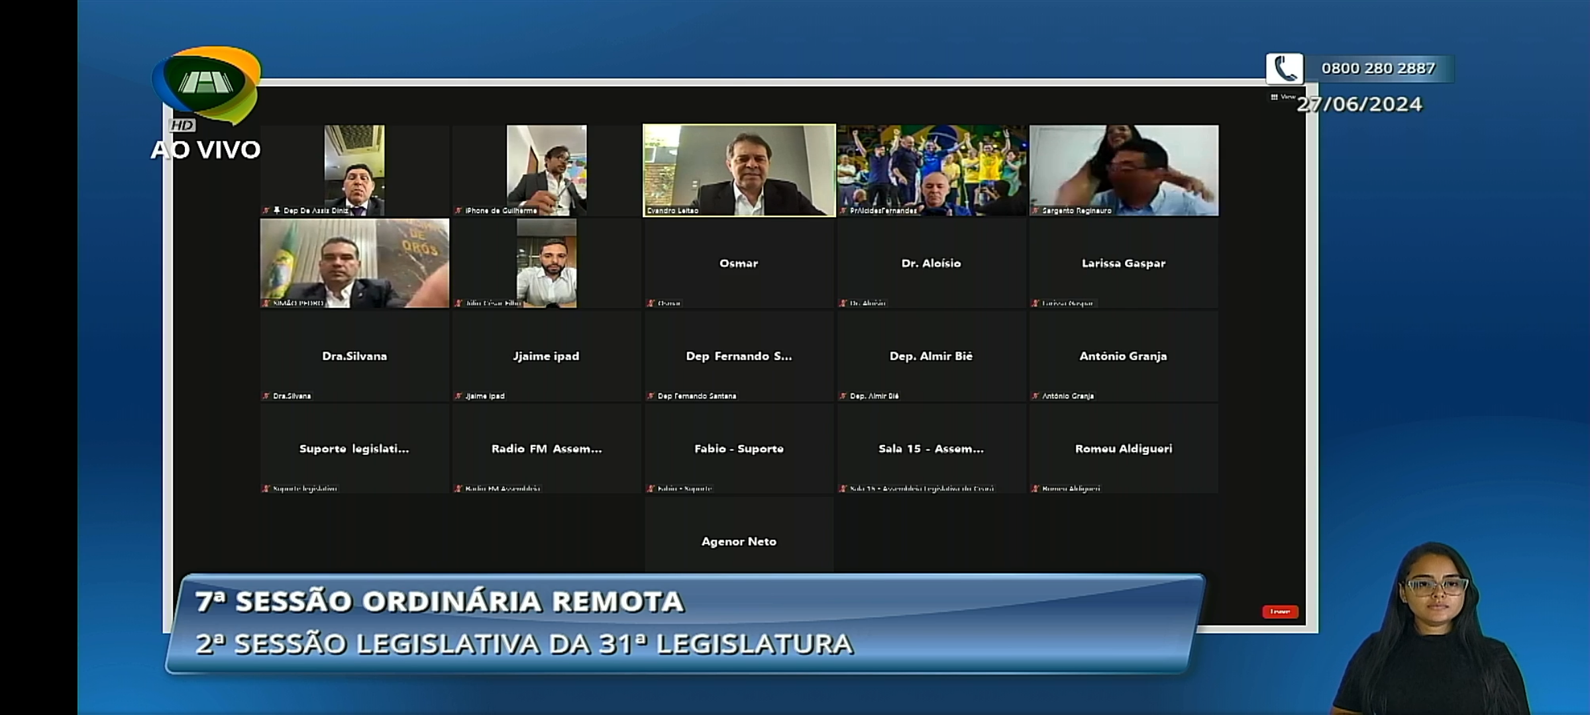The image size is (1590, 715).
Task: Select the SIMÃO PEDRO video tile
Action: (354, 263)
